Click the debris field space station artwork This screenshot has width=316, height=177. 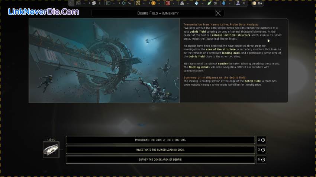click(x=104, y=60)
